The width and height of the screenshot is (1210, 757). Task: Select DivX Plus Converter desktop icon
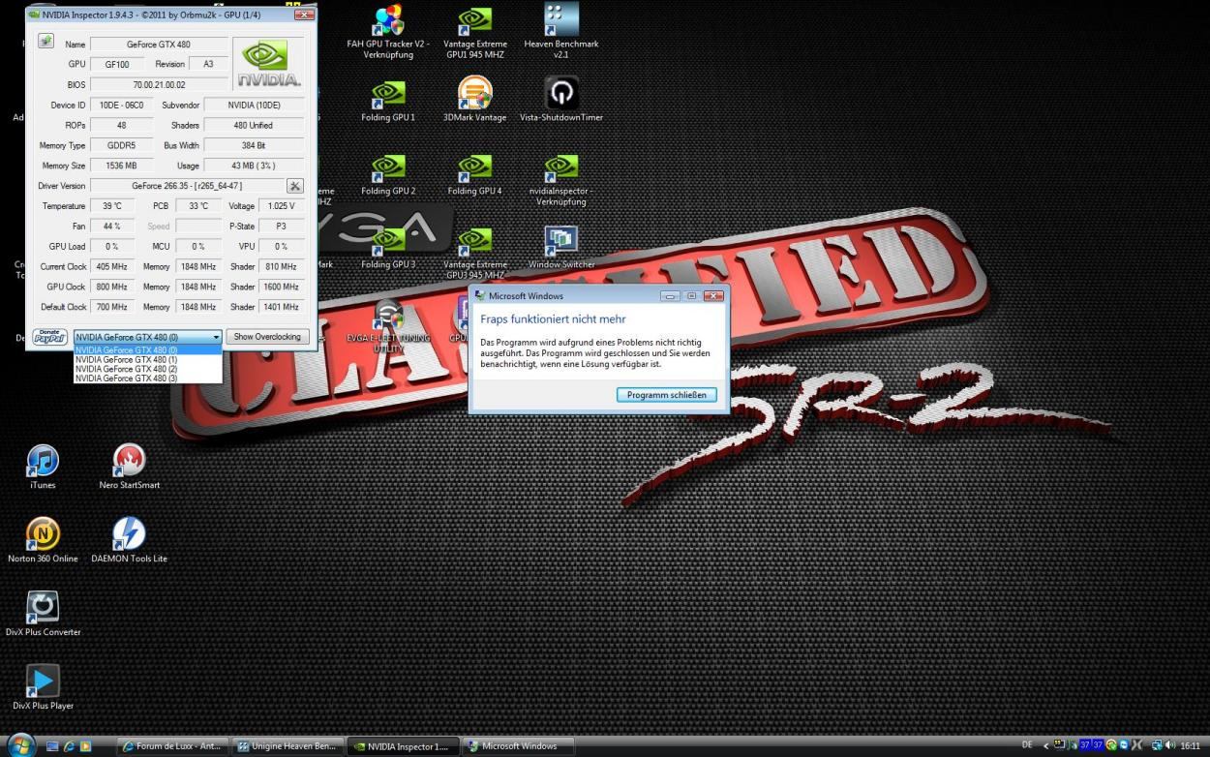43,615
